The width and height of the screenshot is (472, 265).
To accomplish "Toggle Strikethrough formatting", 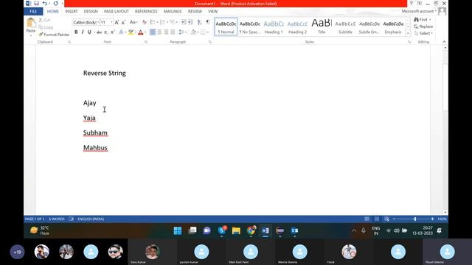I will (x=99, y=32).
